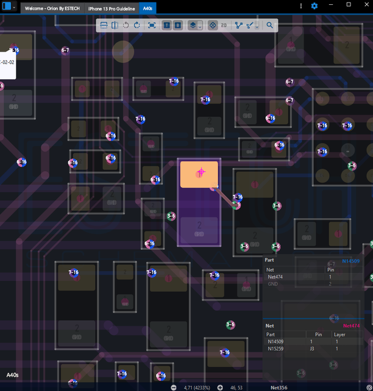Expand the signal trace tool dropdown arrow
The image size is (373, 391).
(257, 26)
